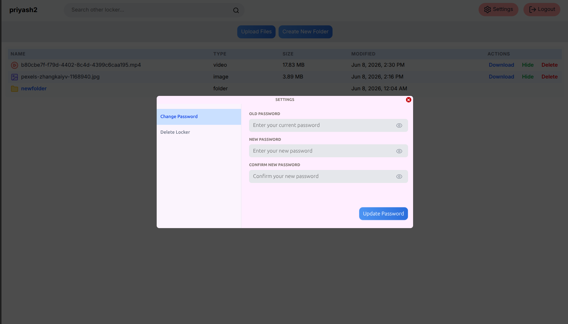Viewport: 568px width, 324px height.
Task: Select the Change Password tab
Action: (x=199, y=117)
